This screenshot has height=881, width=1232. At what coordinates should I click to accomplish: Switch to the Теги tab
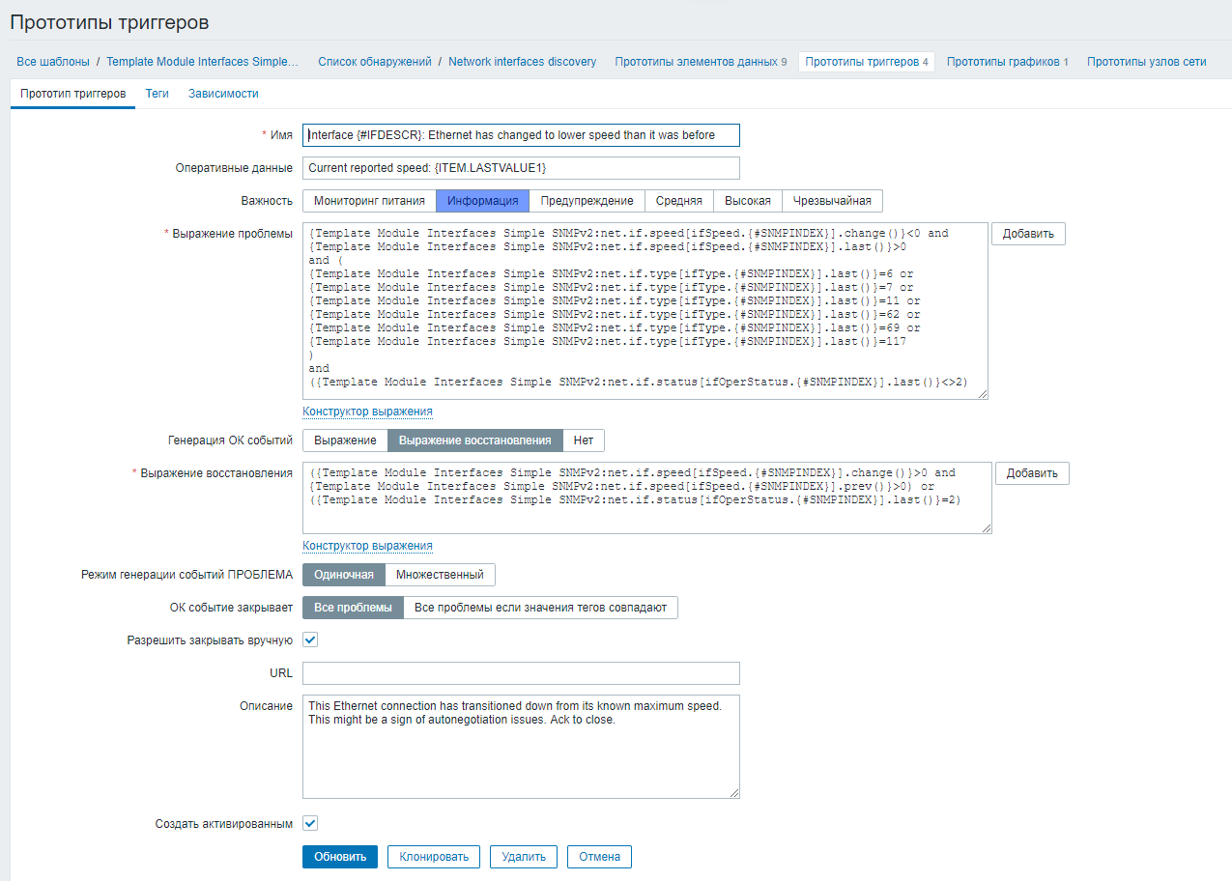(x=158, y=94)
